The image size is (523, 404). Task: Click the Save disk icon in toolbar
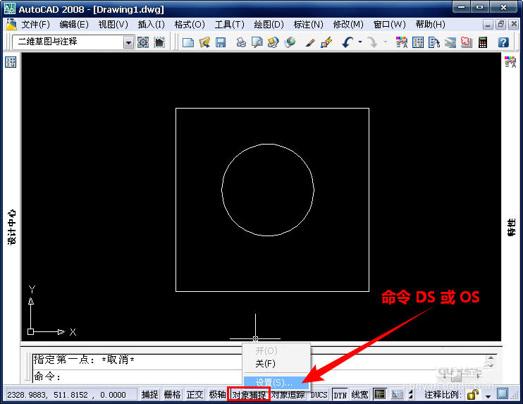coord(221,42)
